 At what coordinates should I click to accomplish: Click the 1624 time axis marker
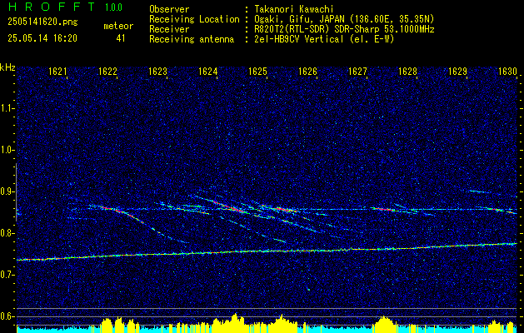click(x=208, y=71)
